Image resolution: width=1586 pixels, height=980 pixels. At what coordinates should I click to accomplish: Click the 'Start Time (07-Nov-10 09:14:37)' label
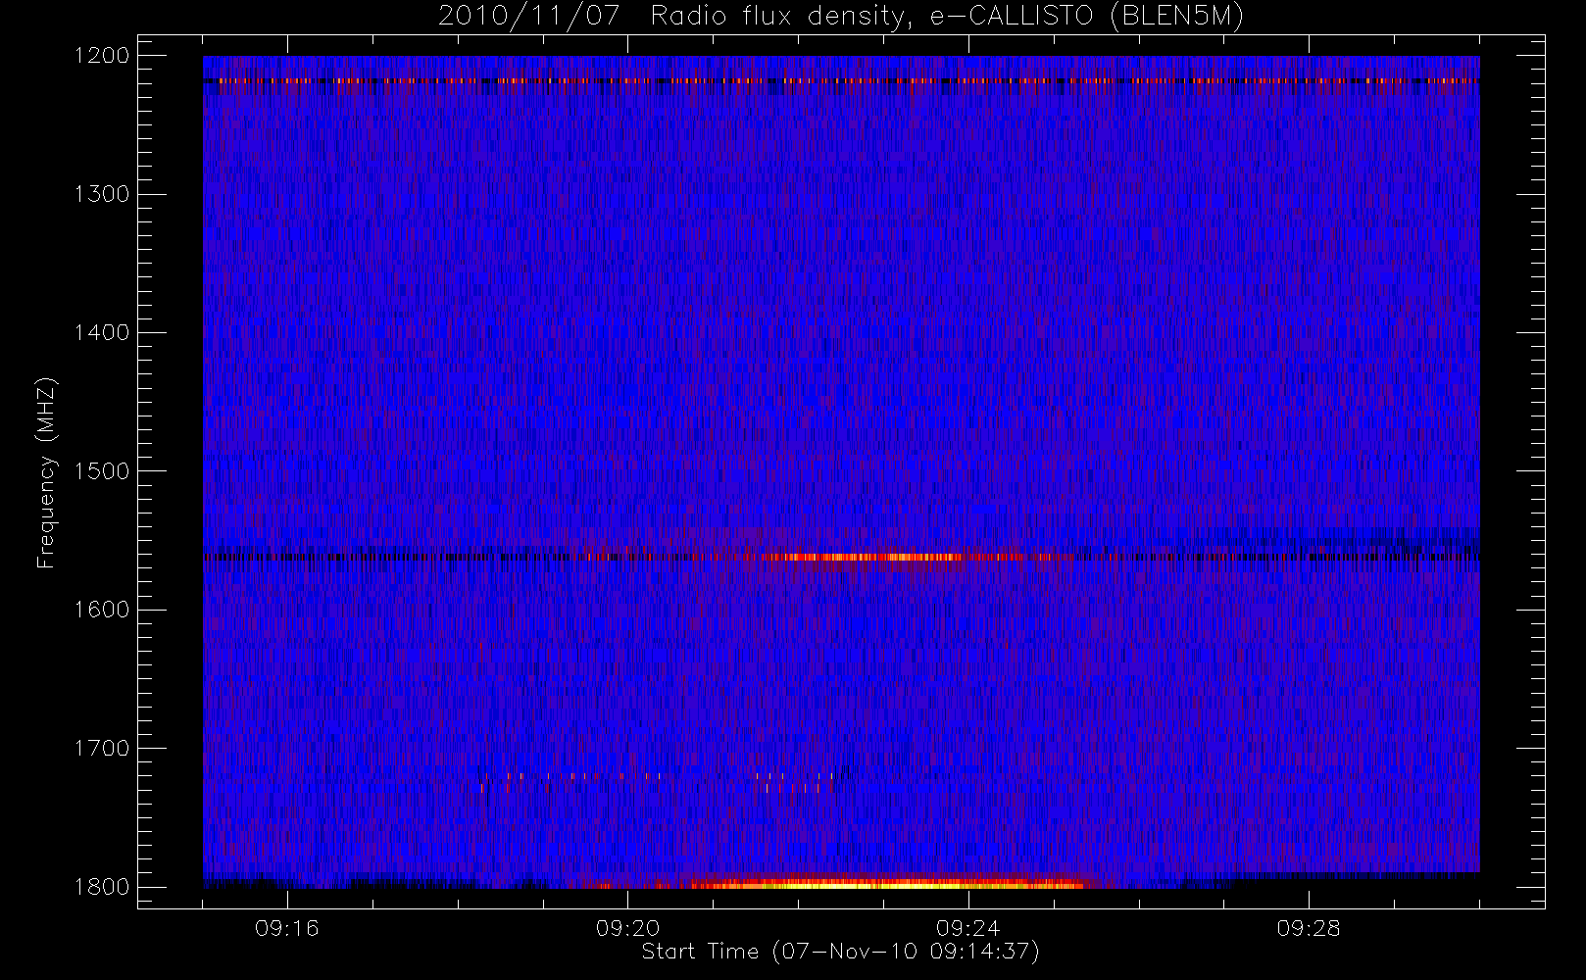coord(840,952)
